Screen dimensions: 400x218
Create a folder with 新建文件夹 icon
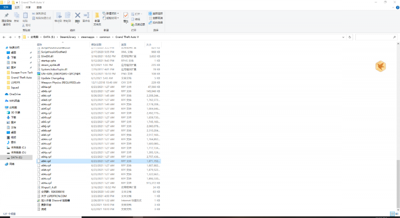click(97, 16)
